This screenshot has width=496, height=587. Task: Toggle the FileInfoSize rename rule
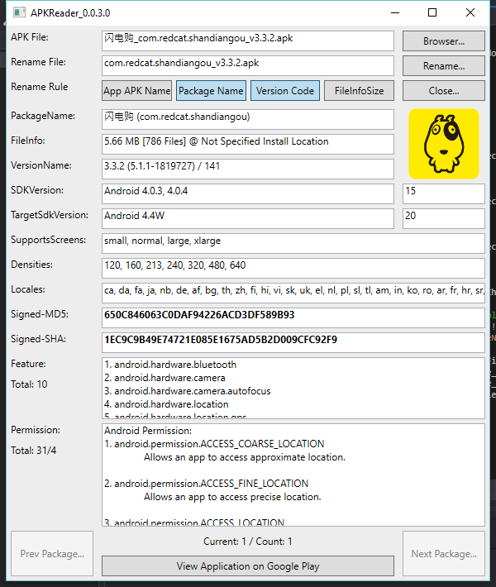(359, 91)
